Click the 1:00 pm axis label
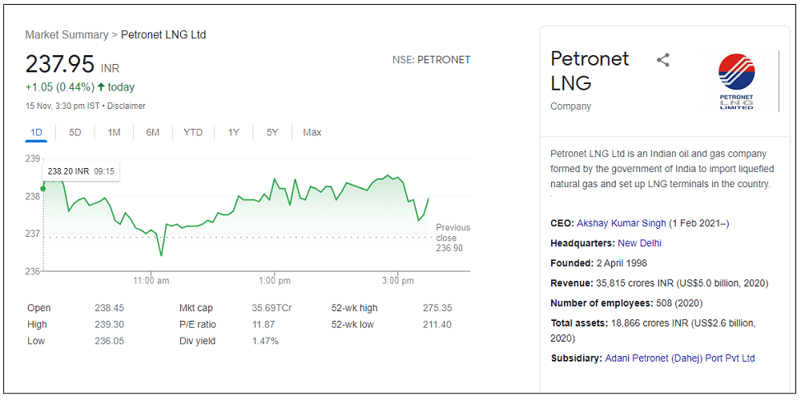This screenshot has width=801, height=400. (x=274, y=281)
